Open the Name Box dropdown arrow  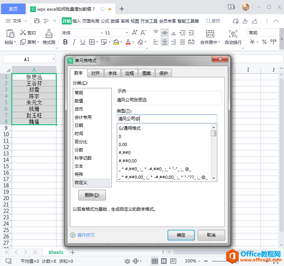(x=54, y=59)
